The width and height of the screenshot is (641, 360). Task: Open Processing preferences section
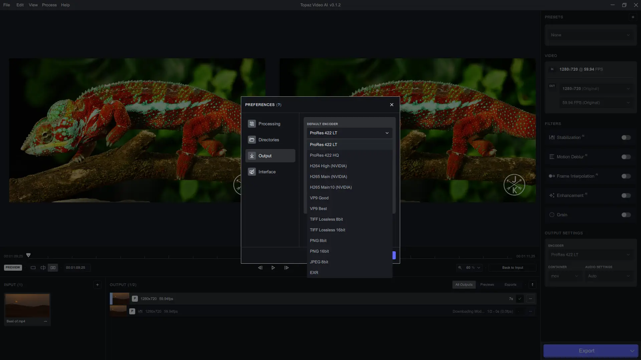(x=270, y=124)
